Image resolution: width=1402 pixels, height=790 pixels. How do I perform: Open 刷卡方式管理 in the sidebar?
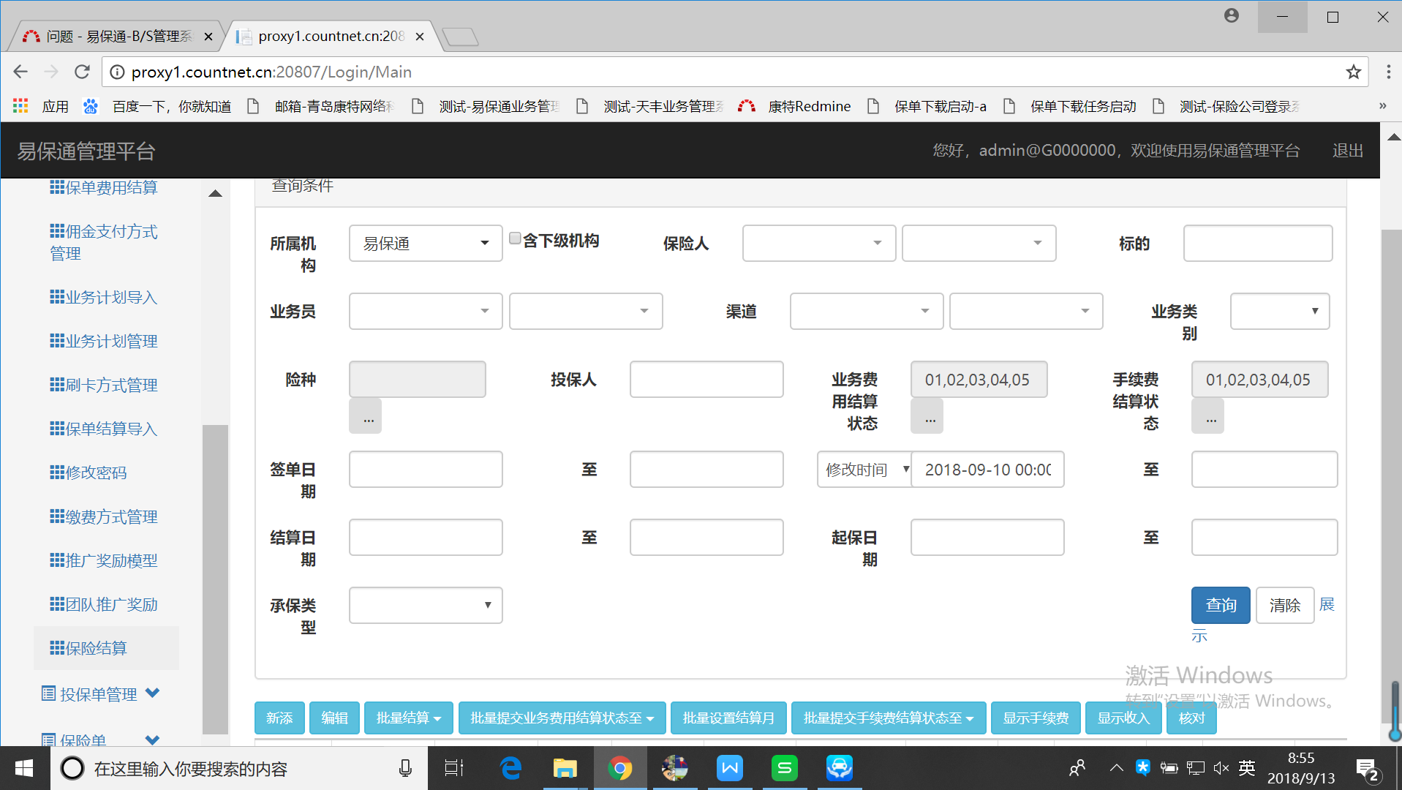pos(104,385)
